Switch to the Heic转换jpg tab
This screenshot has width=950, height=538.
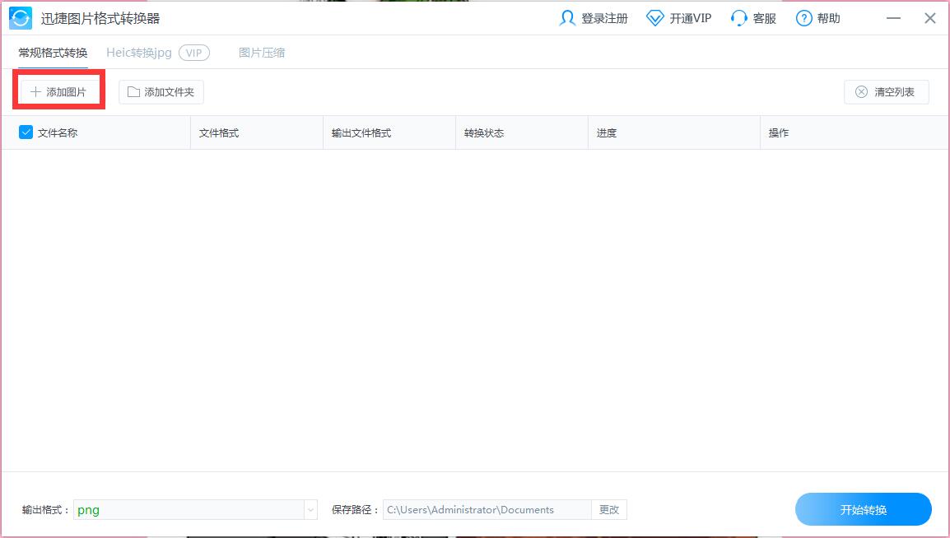click(137, 52)
